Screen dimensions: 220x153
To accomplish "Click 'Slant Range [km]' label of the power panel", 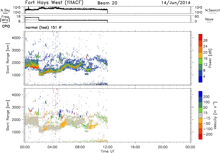I will [8, 58].
